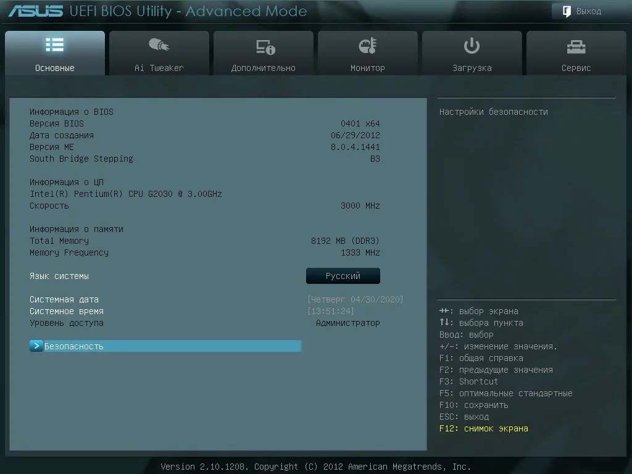Screen dimensions: 632x474
Task: Click the Настройки безопасности help text
Action: 494,112
